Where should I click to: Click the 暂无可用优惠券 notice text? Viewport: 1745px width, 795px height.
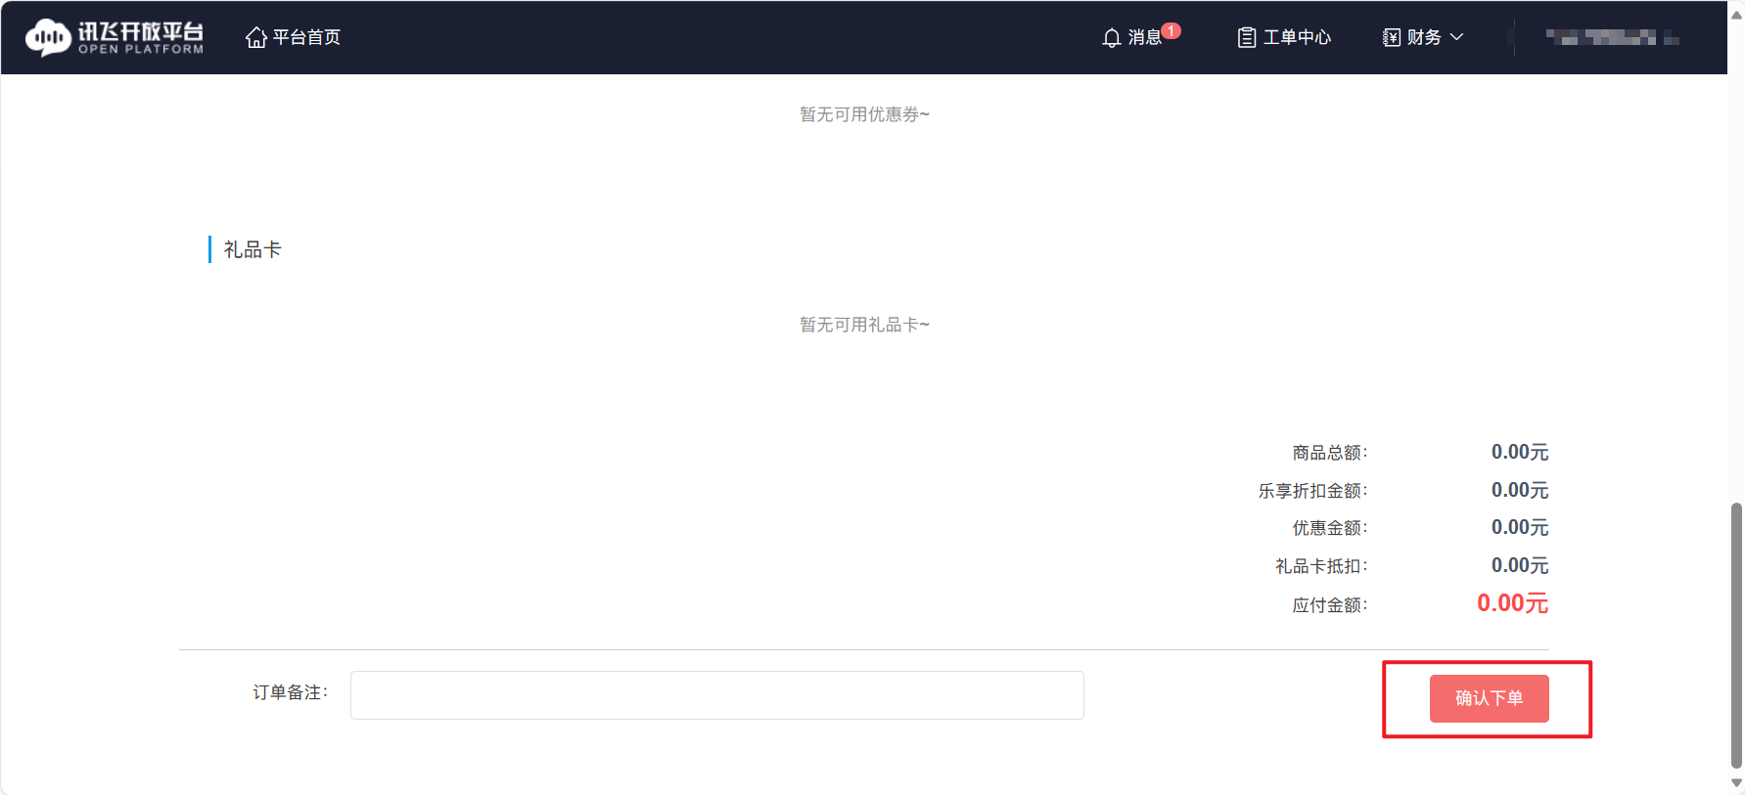pos(864,114)
